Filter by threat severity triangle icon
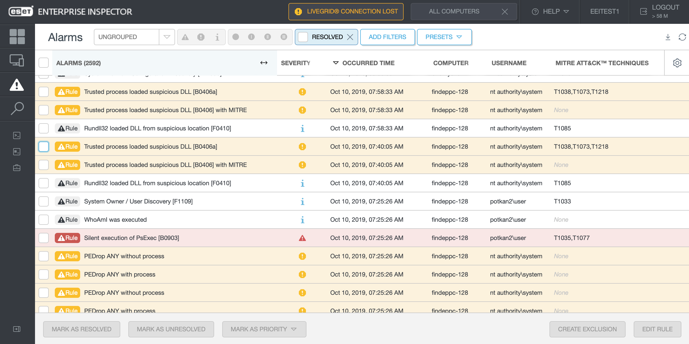 (185, 37)
